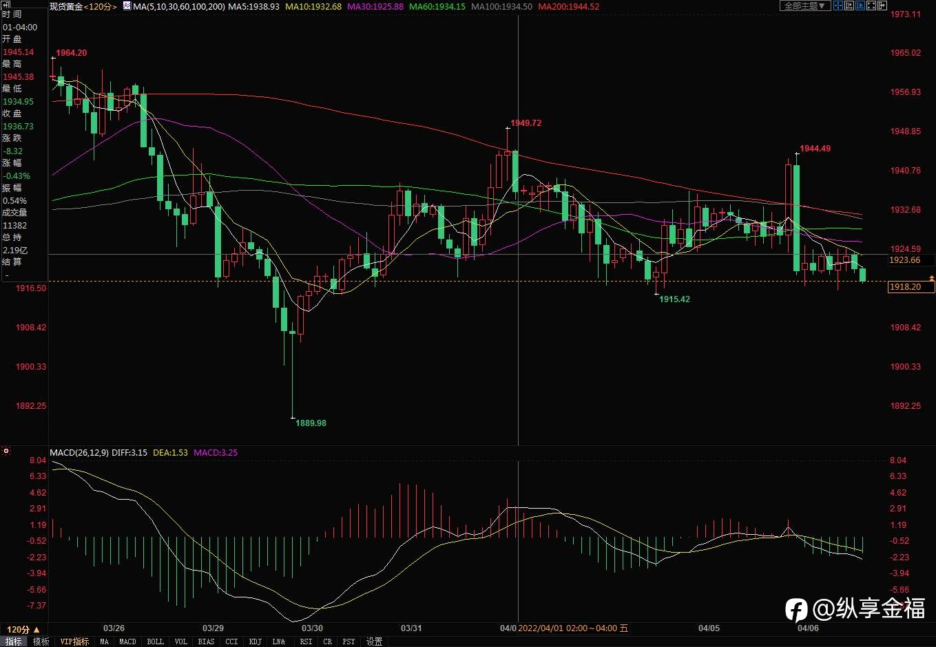Click the 成交量 value 11382
The height and width of the screenshot is (647, 936).
(14, 226)
